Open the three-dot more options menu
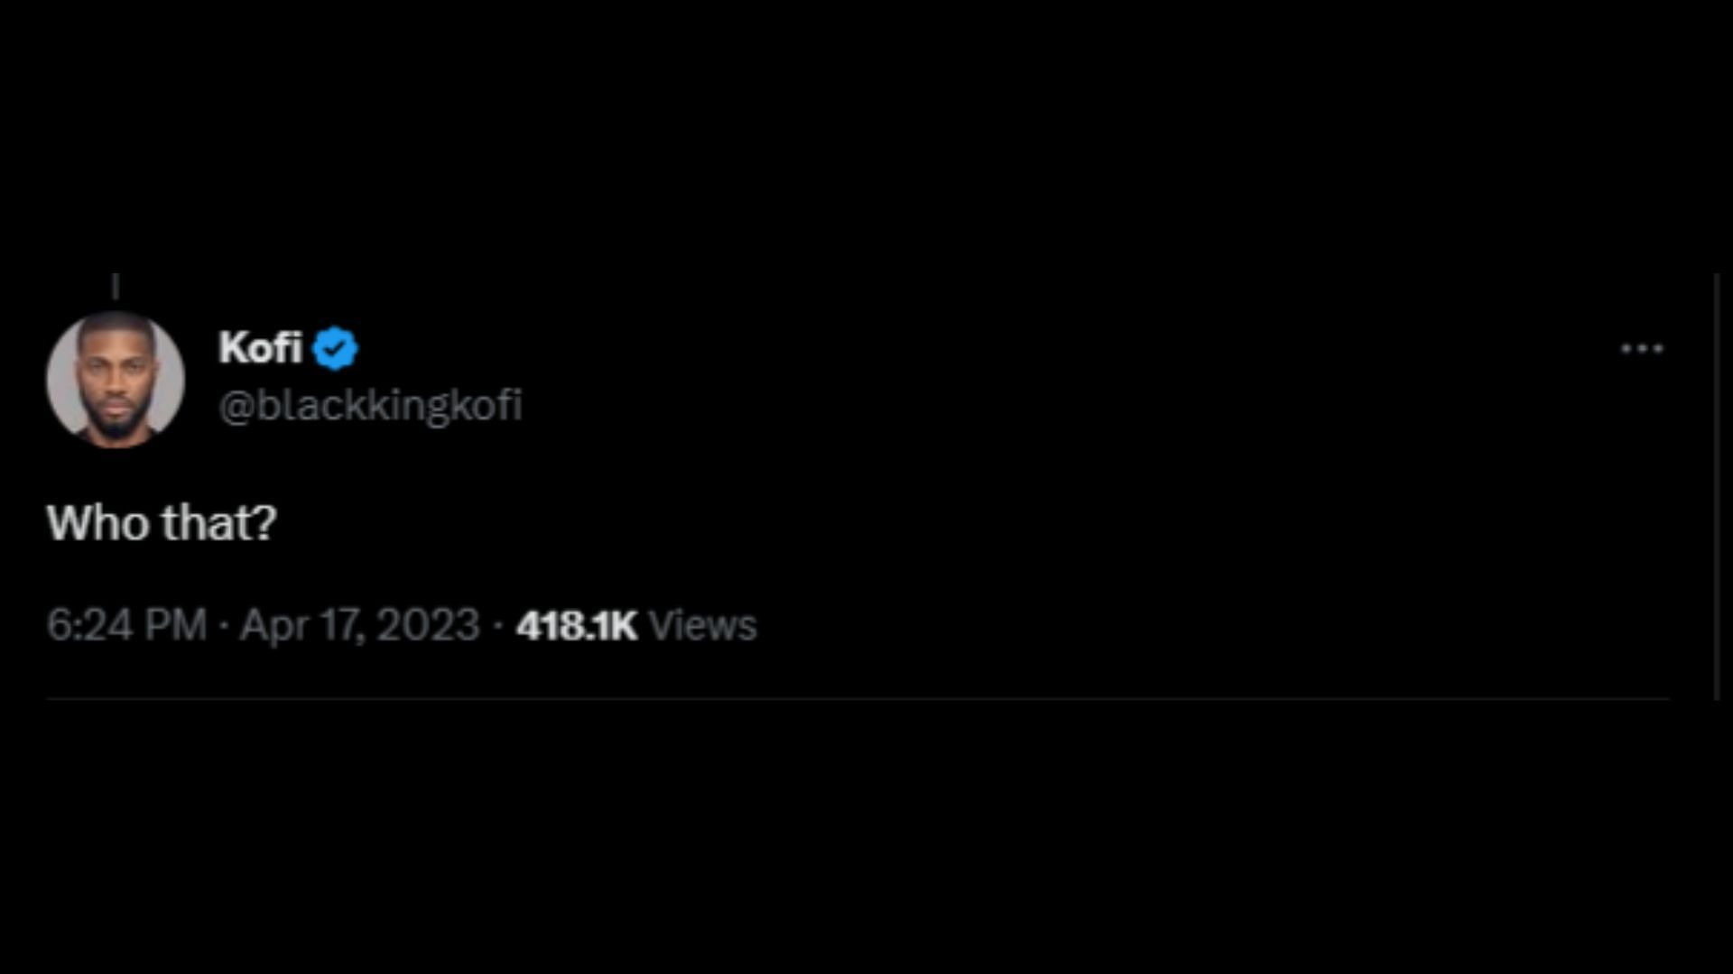 pos(1642,348)
